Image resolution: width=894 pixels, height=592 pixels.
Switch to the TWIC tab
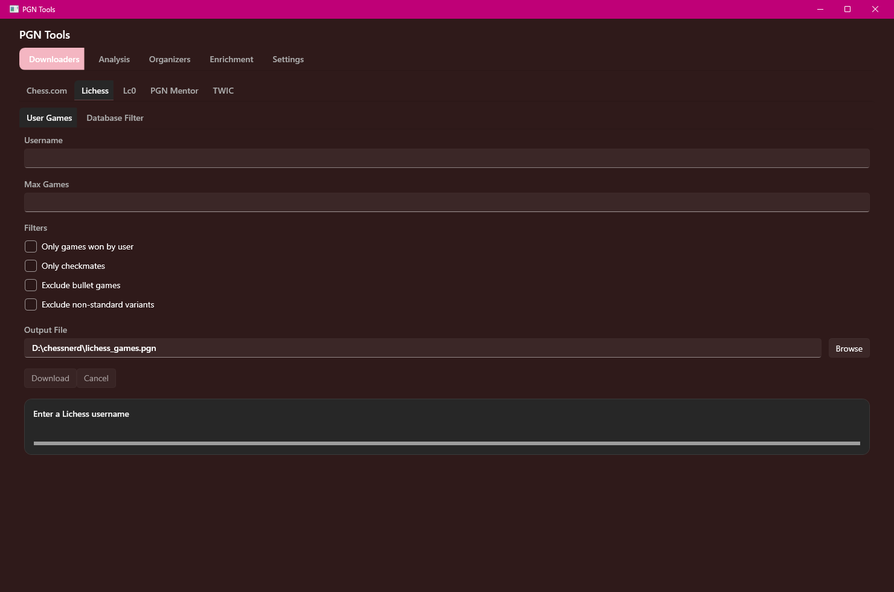223,91
